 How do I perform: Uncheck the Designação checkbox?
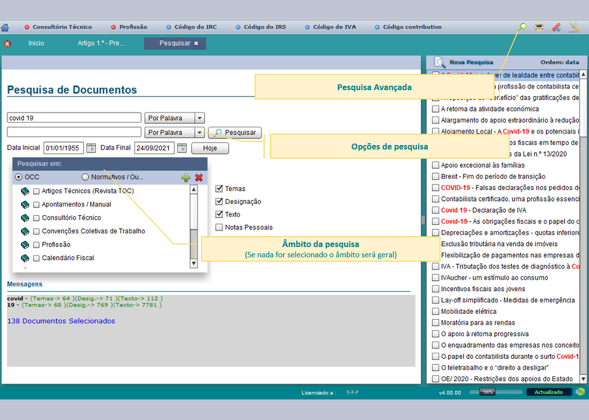point(219,201)
